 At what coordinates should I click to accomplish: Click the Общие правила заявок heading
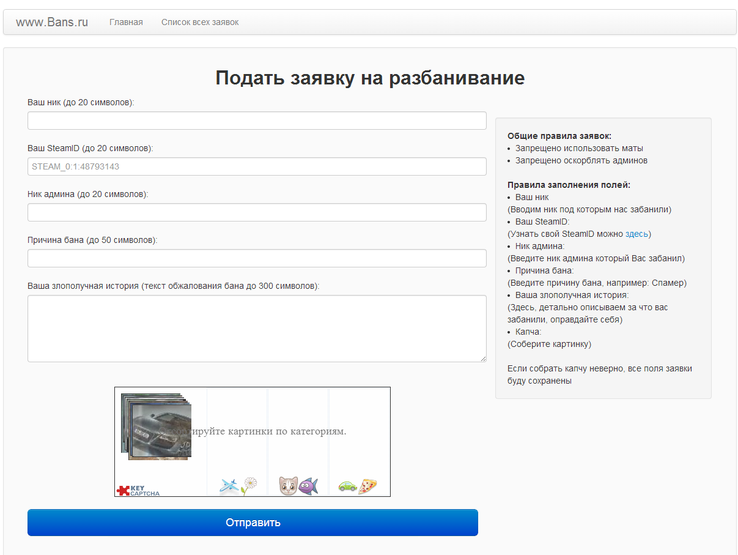click(559, 136)
